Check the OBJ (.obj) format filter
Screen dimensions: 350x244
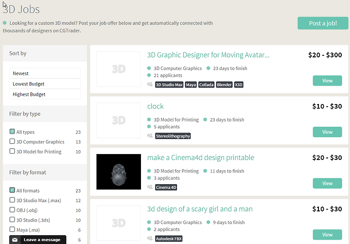tap(12, 210)
